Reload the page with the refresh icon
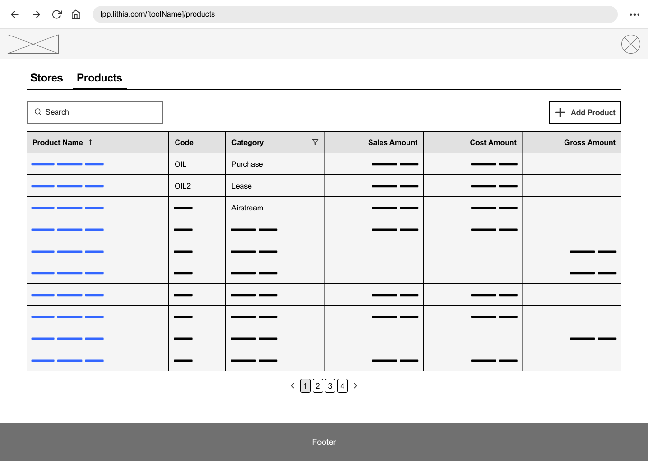Screen dimensions: 648x461 tap(57, 14)
